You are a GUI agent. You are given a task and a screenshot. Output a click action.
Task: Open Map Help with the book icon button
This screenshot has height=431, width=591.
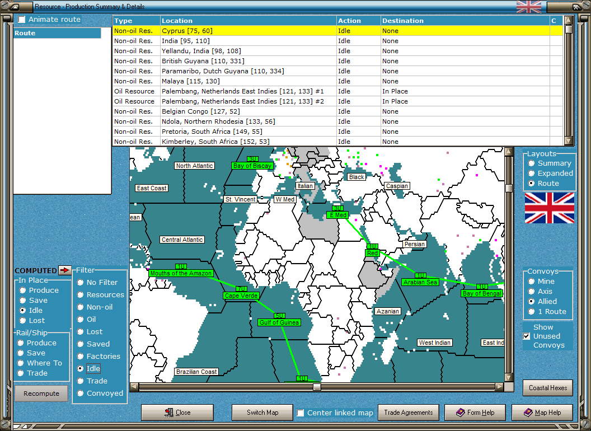(x=542, y=413)
